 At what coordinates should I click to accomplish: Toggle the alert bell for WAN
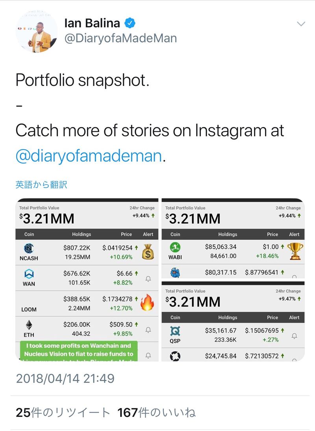(148, 279)
